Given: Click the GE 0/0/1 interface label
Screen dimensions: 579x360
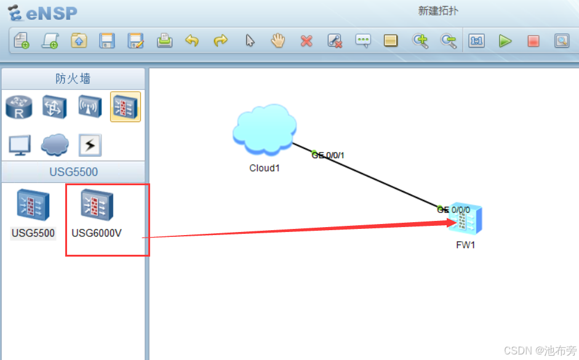Looking at the screenshot, I should (x=328, y=155).
